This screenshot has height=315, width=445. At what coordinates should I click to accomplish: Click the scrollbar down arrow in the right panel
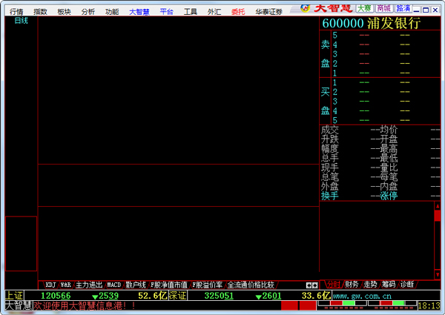tap(438, 274)
